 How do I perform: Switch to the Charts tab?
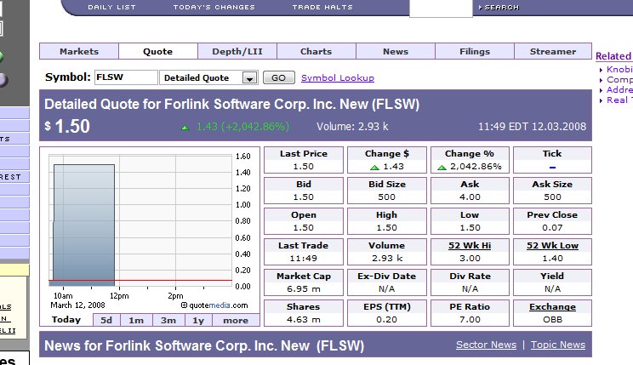tap(316, 52)
